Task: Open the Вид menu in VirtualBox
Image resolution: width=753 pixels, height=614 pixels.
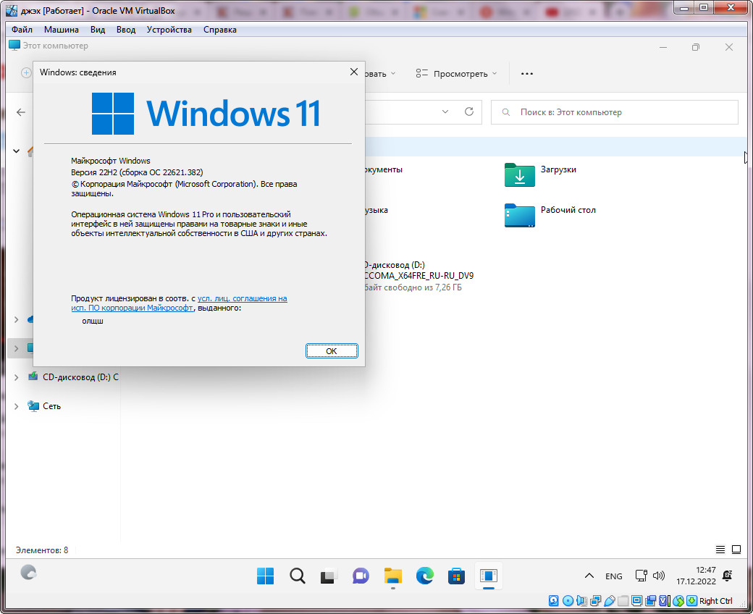Action: click(x=98, y=30)
